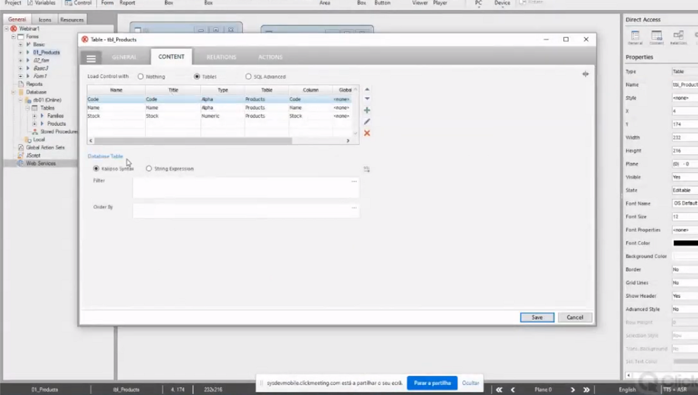Click the black Font Color swatch
Screen dimensions: 698x395
pyautogui.click(x=685, y=243)
